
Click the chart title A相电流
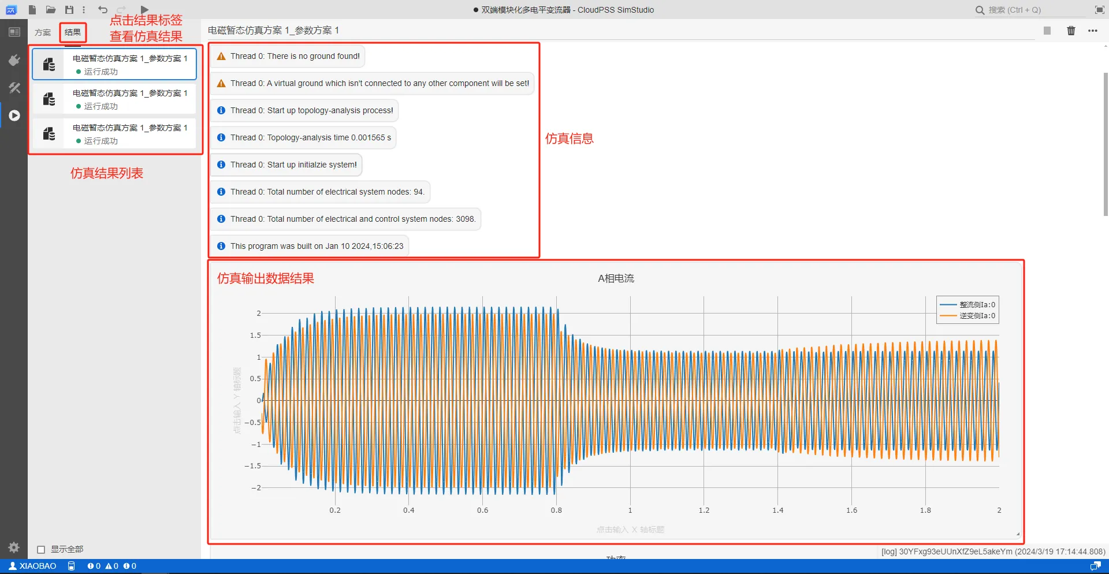616,278
